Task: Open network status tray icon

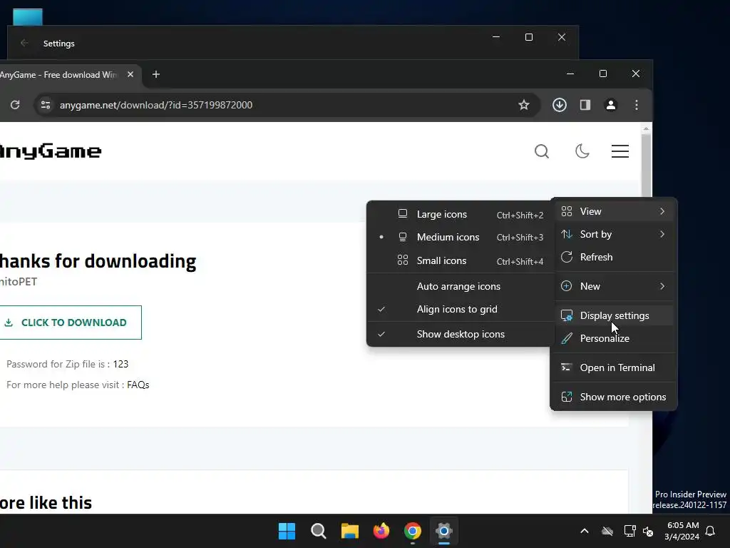Action: (x=630, y=531)
